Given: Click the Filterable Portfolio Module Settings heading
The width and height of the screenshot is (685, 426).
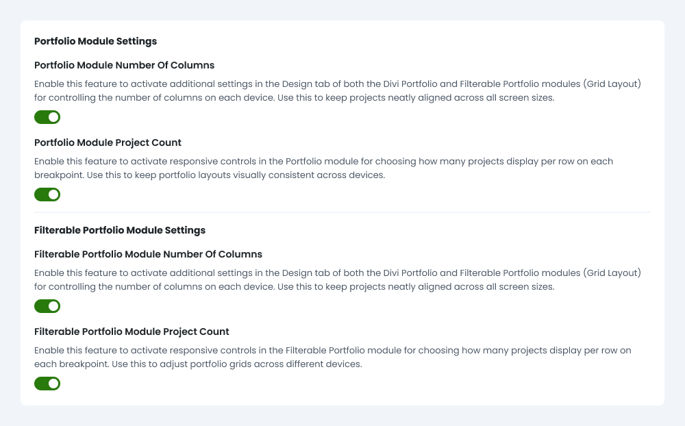Looking at the screenshot, I should coord(120,230).
